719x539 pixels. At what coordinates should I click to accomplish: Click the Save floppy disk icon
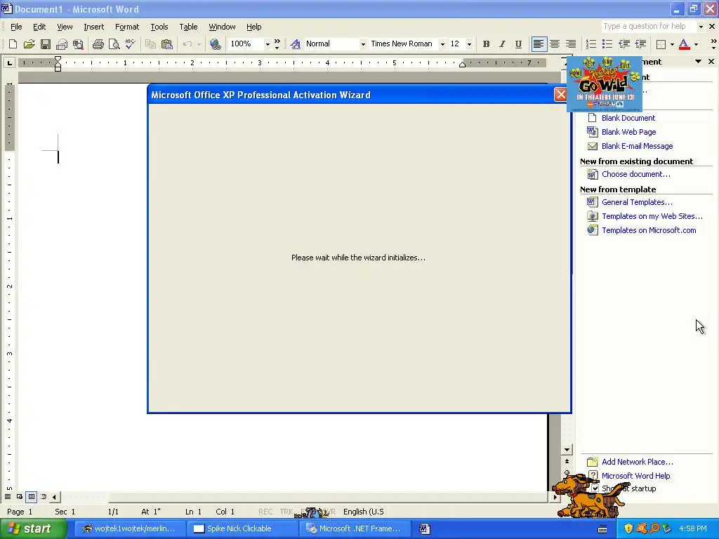(x=46, y=44)
